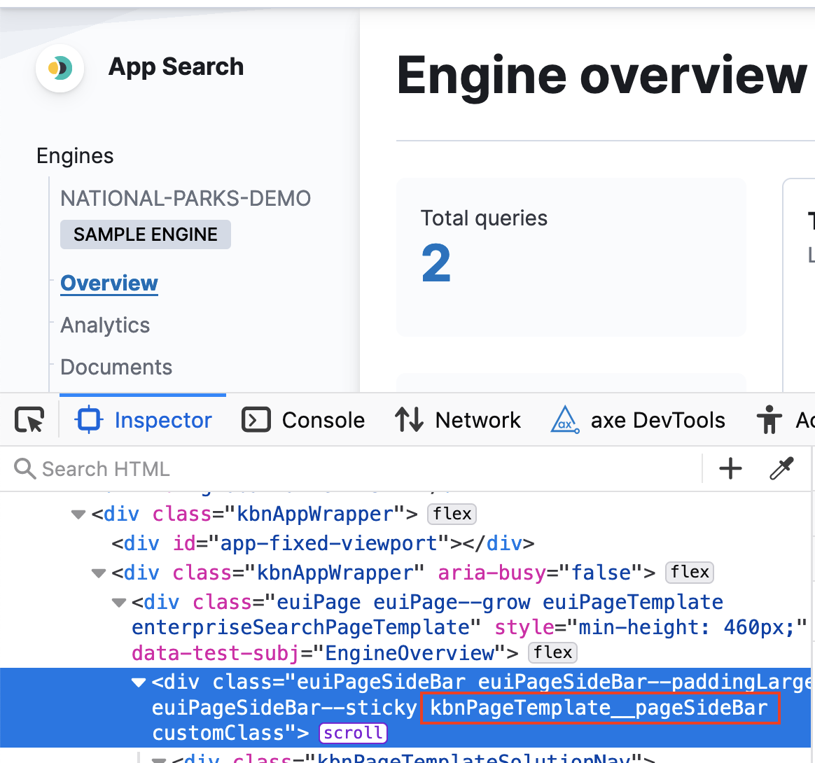This screenshot has width=815, height=763.
Task: Collapse the first kbnAppWrapper div node
Action: tap(78, 514)
